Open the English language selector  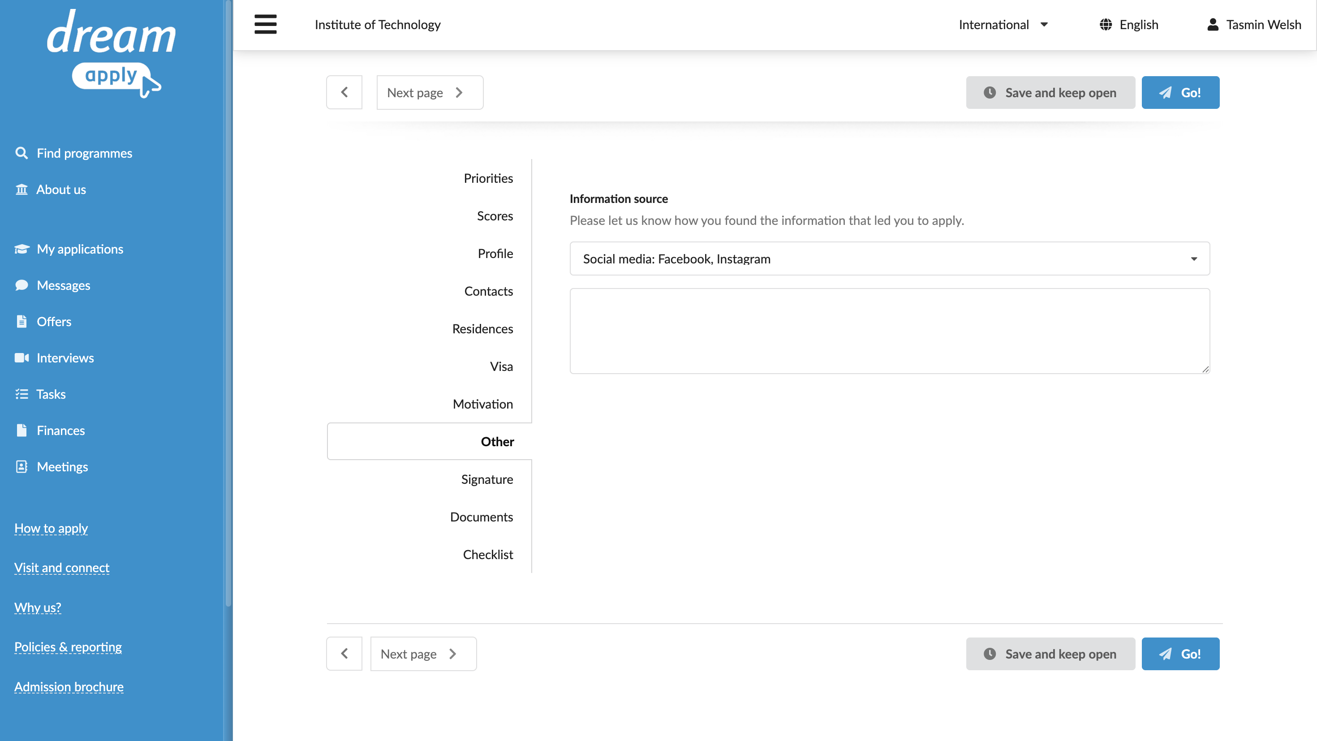(x=1129, y=25)
